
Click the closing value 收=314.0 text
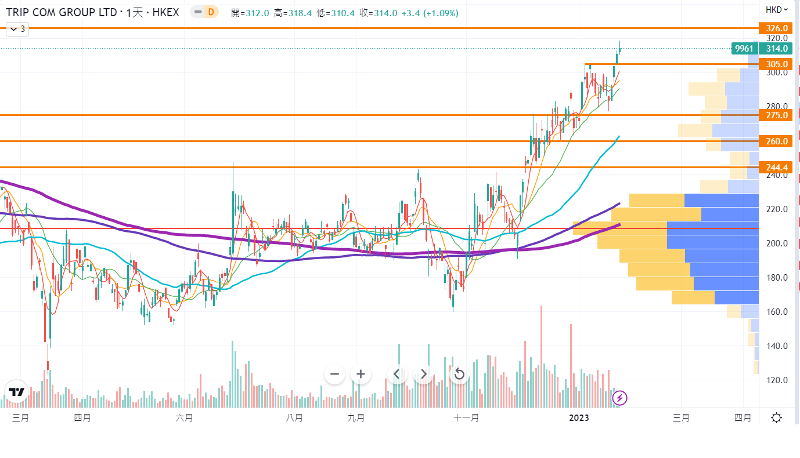378,12
